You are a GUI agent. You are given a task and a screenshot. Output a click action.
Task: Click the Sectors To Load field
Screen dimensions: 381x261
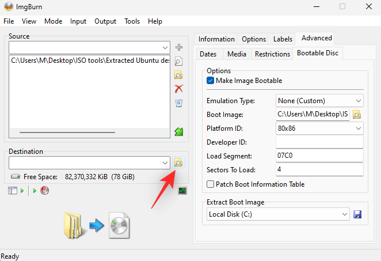tap(319, 169)
